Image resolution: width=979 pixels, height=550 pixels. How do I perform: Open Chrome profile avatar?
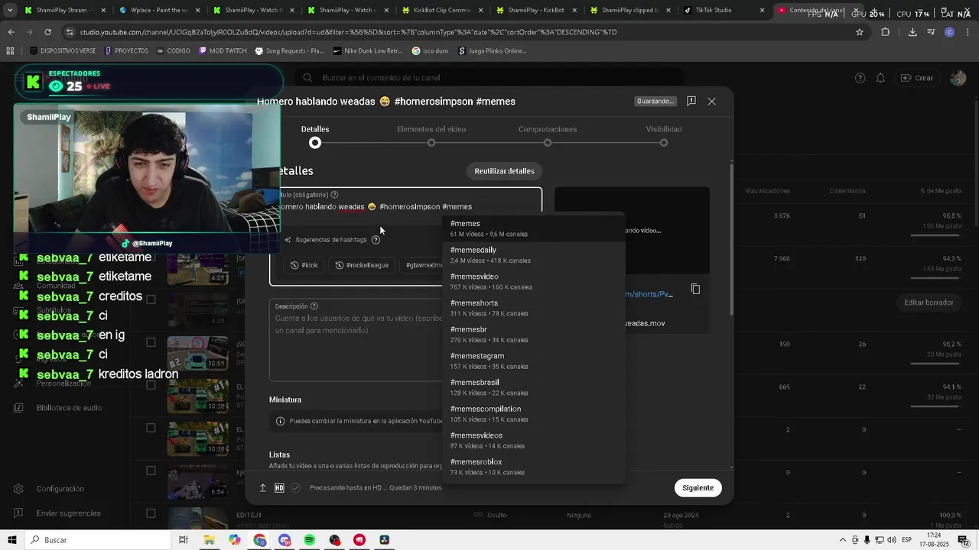[x=949, y=32]
